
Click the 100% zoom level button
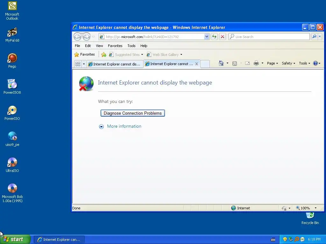tap(303, 208)
